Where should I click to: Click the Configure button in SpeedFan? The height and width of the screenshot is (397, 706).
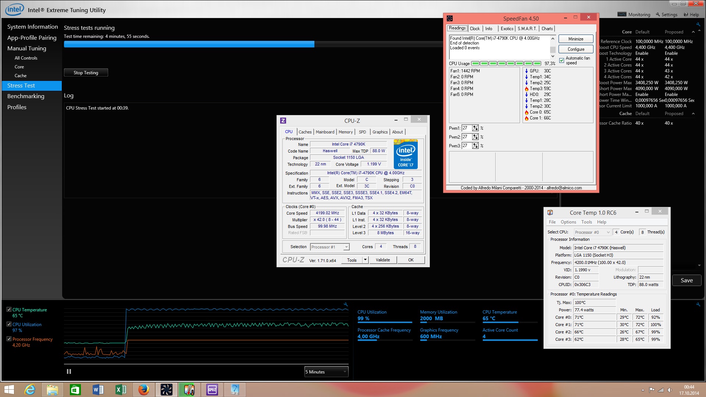(x=576, y=49)
